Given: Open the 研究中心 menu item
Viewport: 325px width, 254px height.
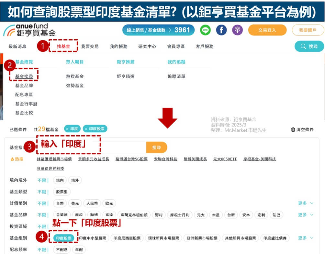Looking at the screenshot, I should point(147,46).
